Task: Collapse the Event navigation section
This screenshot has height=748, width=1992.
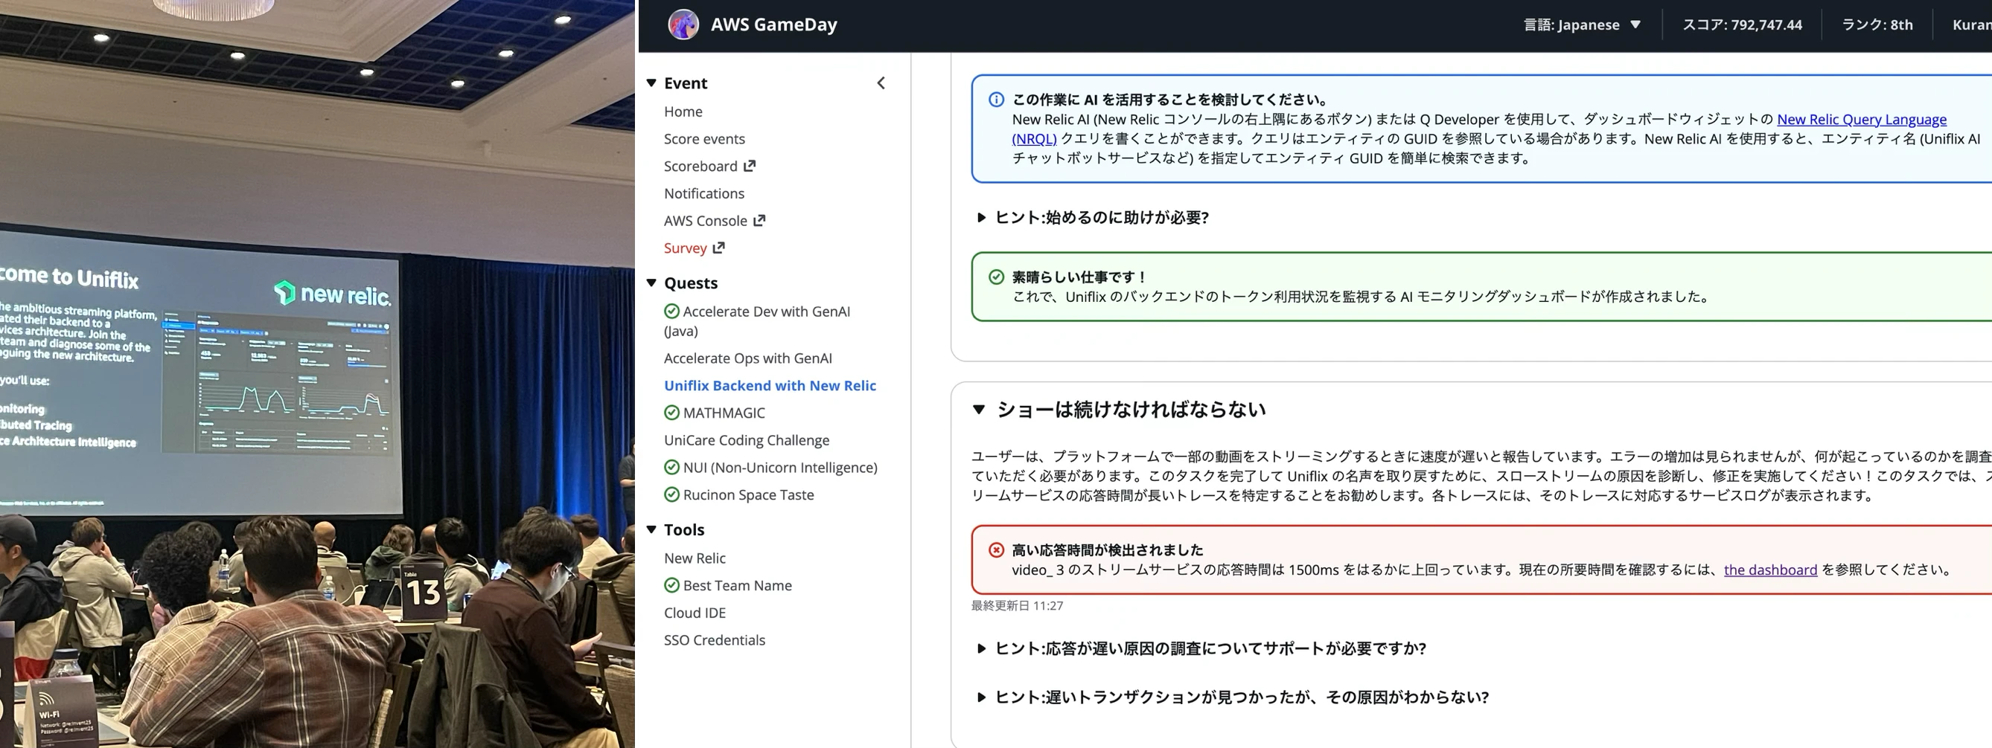Action: pos(651,83)
